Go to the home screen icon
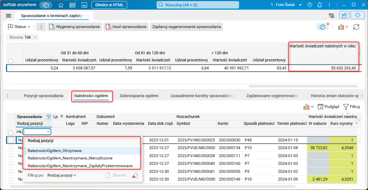The image size is (368, 190). (61, 5)
